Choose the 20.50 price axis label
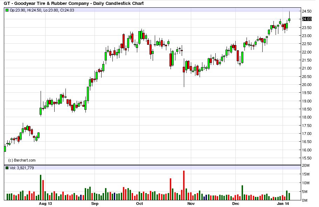 pos(307,77)
